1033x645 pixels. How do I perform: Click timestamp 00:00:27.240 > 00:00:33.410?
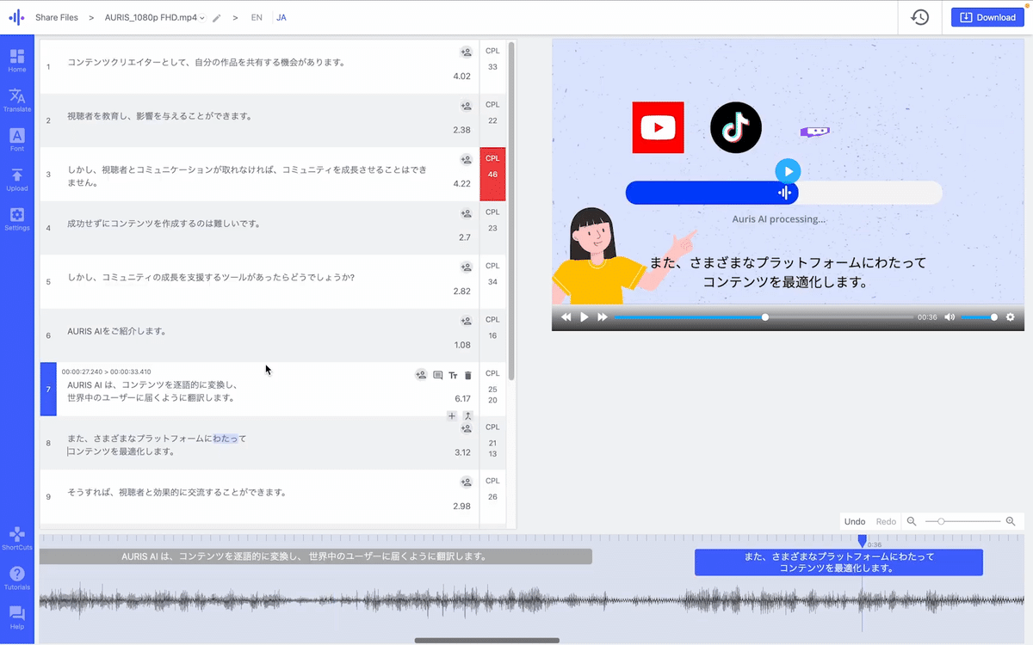click(106, 372)
